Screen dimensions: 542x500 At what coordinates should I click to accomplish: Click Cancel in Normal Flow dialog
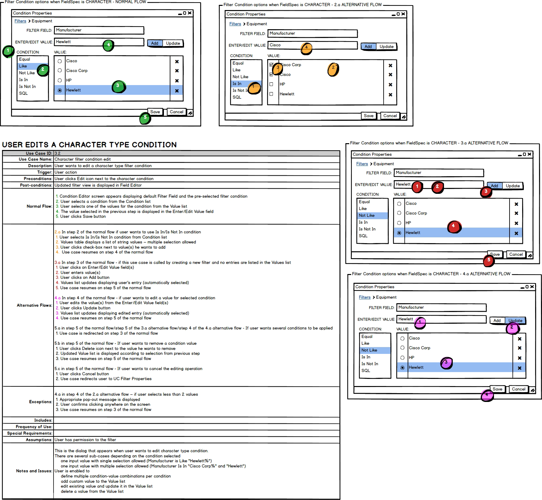[177, 112]
